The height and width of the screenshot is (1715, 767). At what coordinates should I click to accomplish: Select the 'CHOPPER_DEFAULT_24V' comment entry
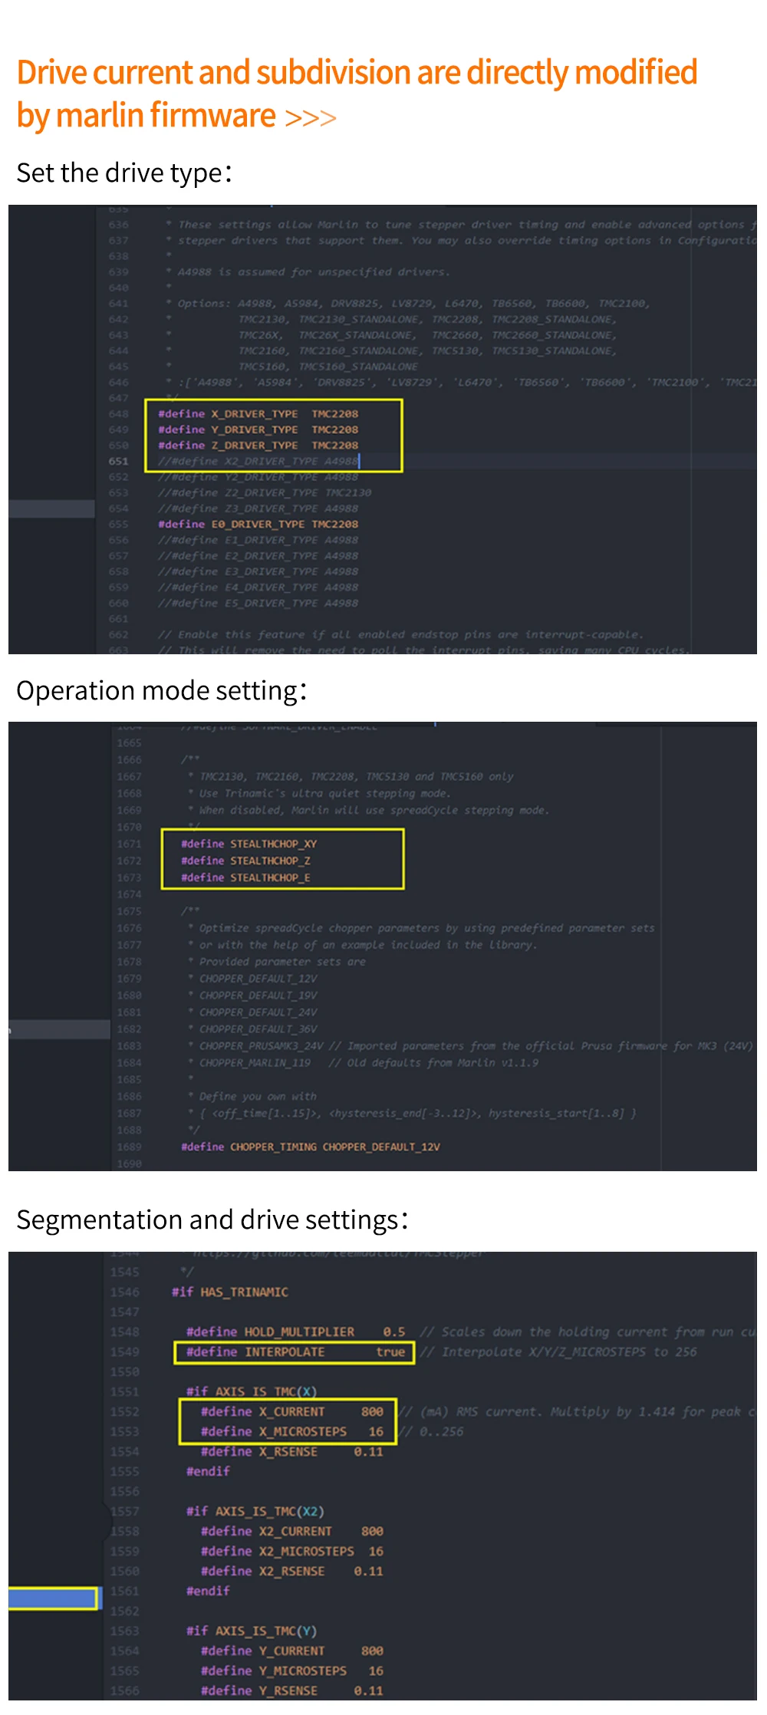(258, 1012)
